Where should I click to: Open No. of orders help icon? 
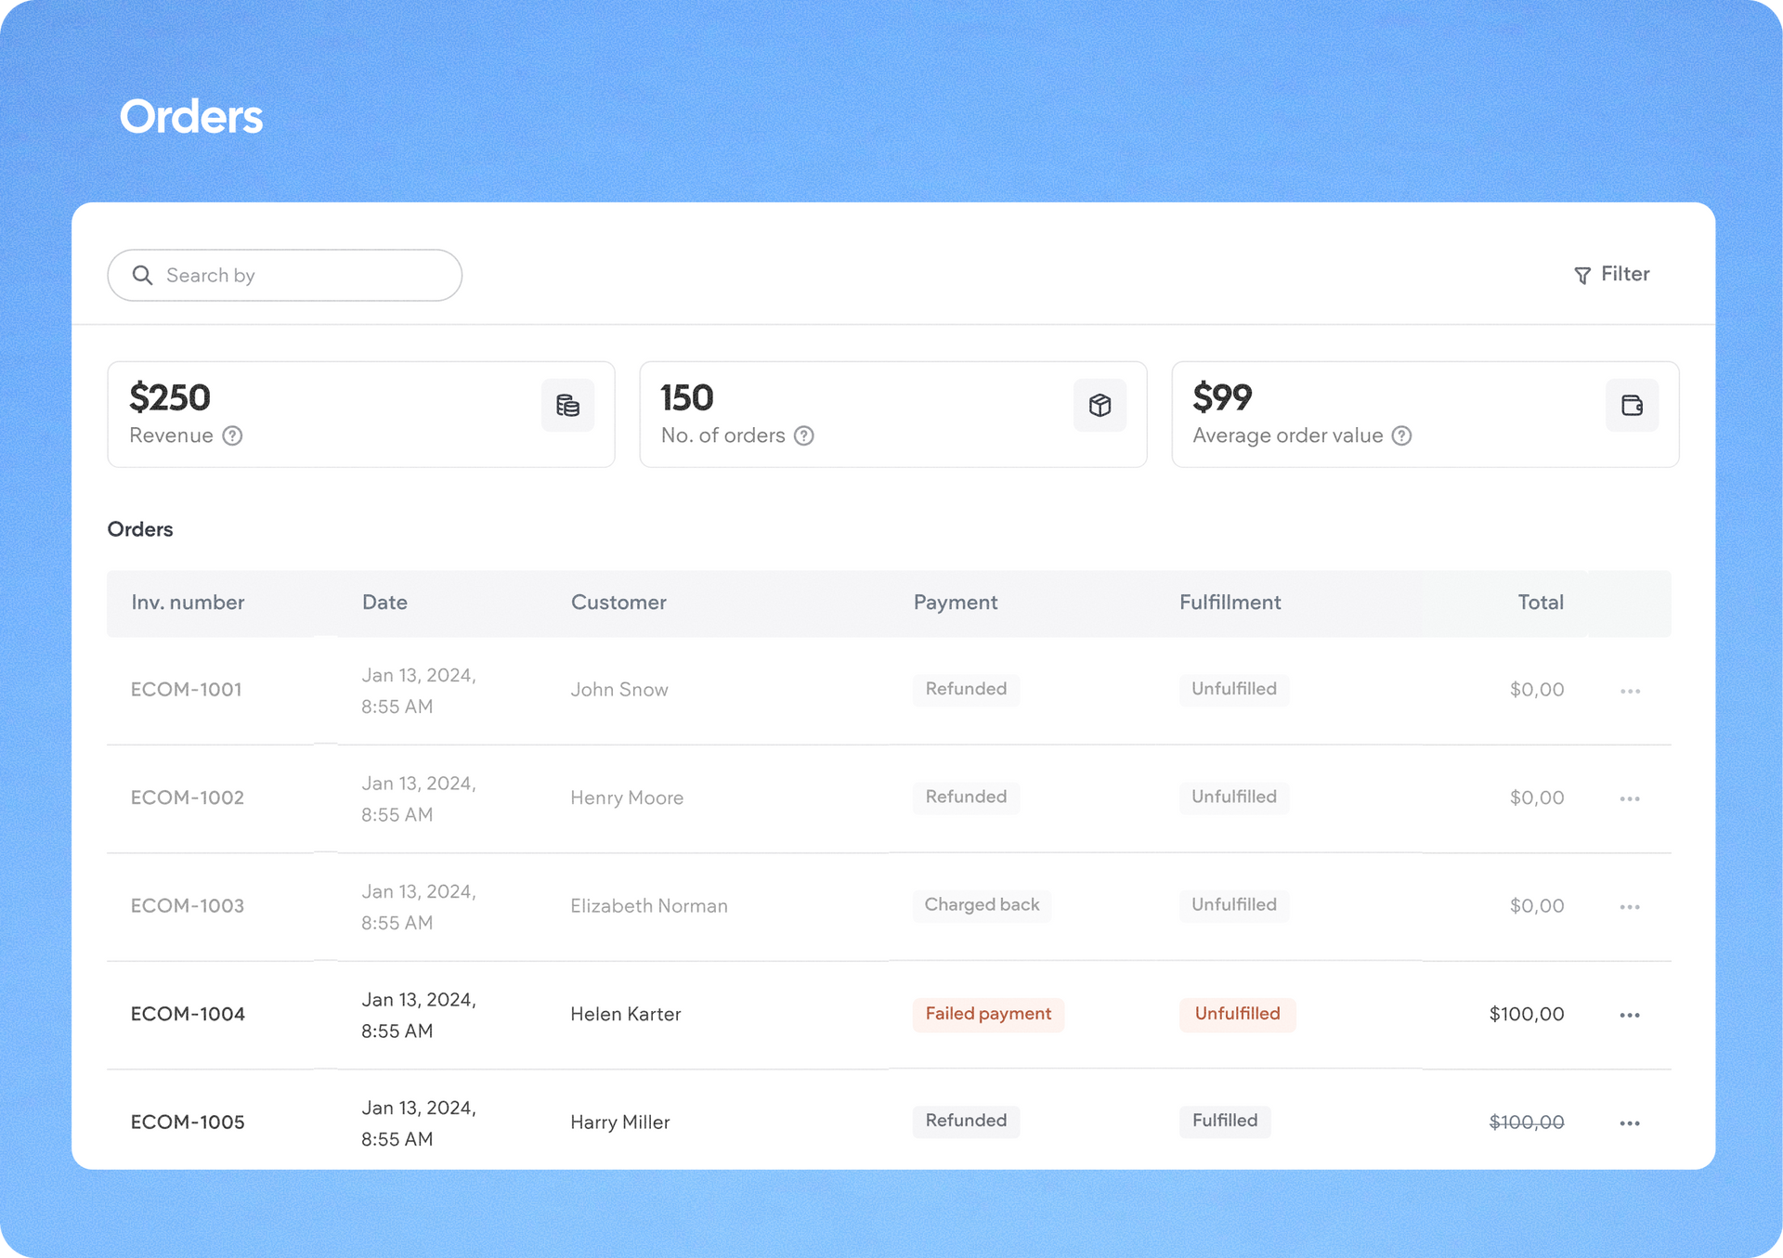[x=804, y=435]
